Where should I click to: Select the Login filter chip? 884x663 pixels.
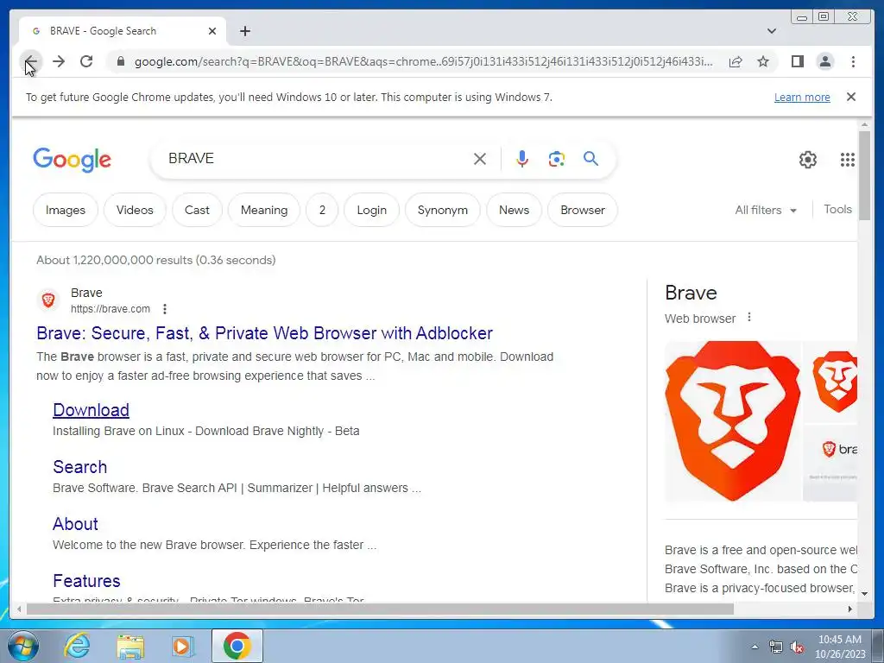tap(371, 210)
